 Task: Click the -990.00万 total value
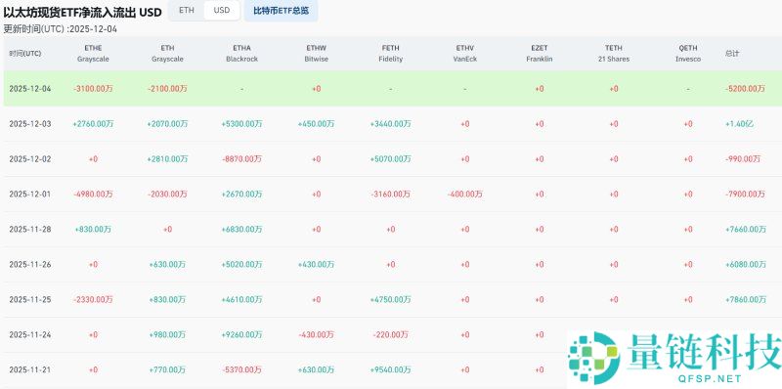[743, 159]
